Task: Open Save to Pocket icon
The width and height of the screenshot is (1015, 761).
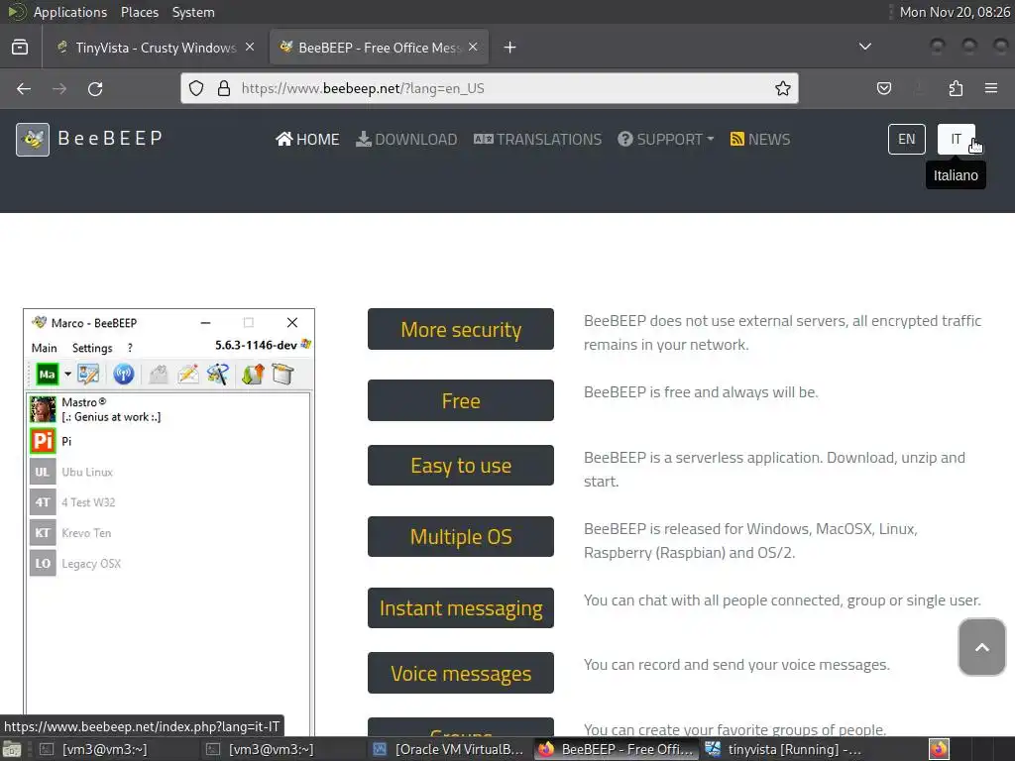Action: [x=884, y=88]
